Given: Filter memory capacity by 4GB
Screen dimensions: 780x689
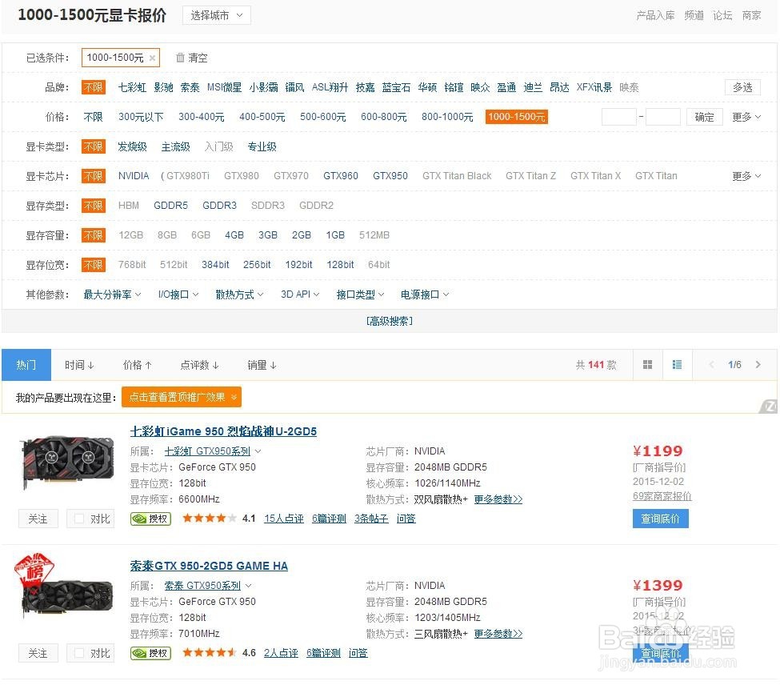Looking at the screenshot, I should tap(234, 234).
